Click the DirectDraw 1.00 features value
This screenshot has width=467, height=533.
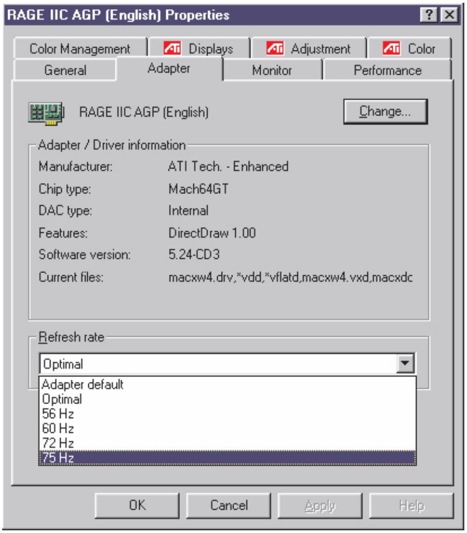tap(212, 233)
